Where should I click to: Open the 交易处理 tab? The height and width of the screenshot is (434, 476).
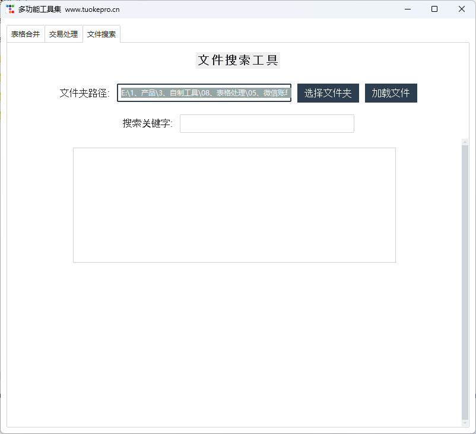click(x=64, y=34)
